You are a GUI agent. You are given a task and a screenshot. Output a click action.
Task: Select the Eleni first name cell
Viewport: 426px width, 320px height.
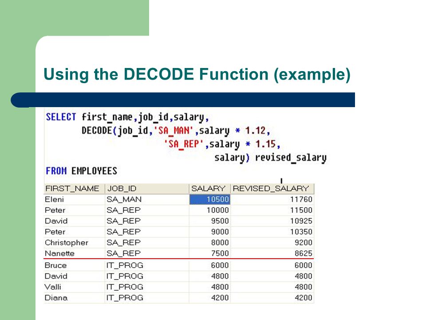74,200
